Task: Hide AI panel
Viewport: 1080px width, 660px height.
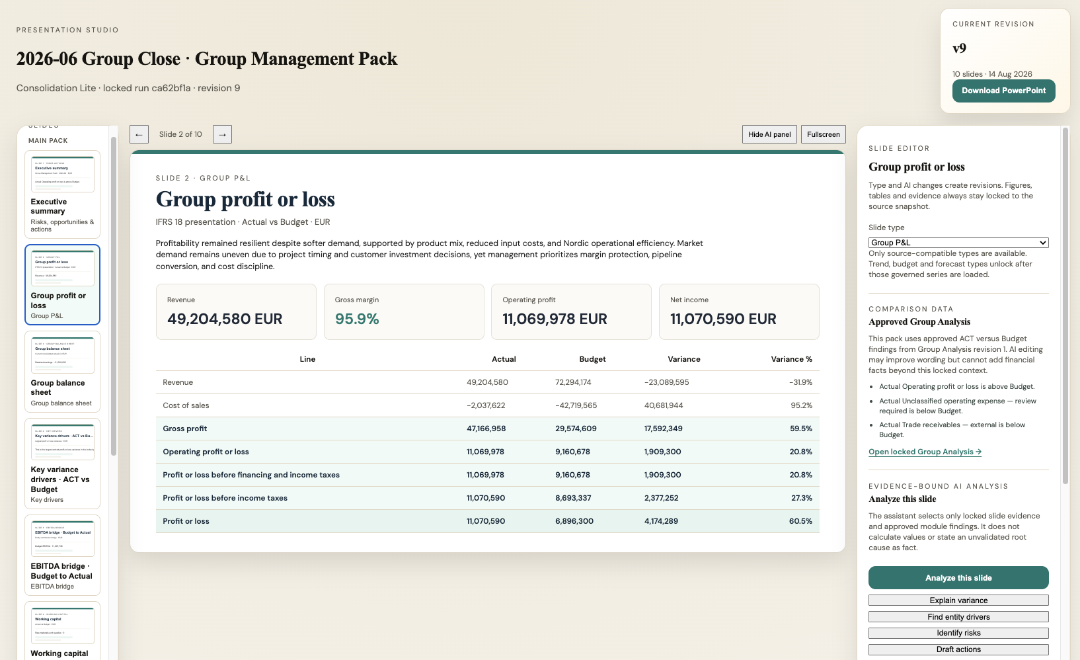Action: point(769,134)
